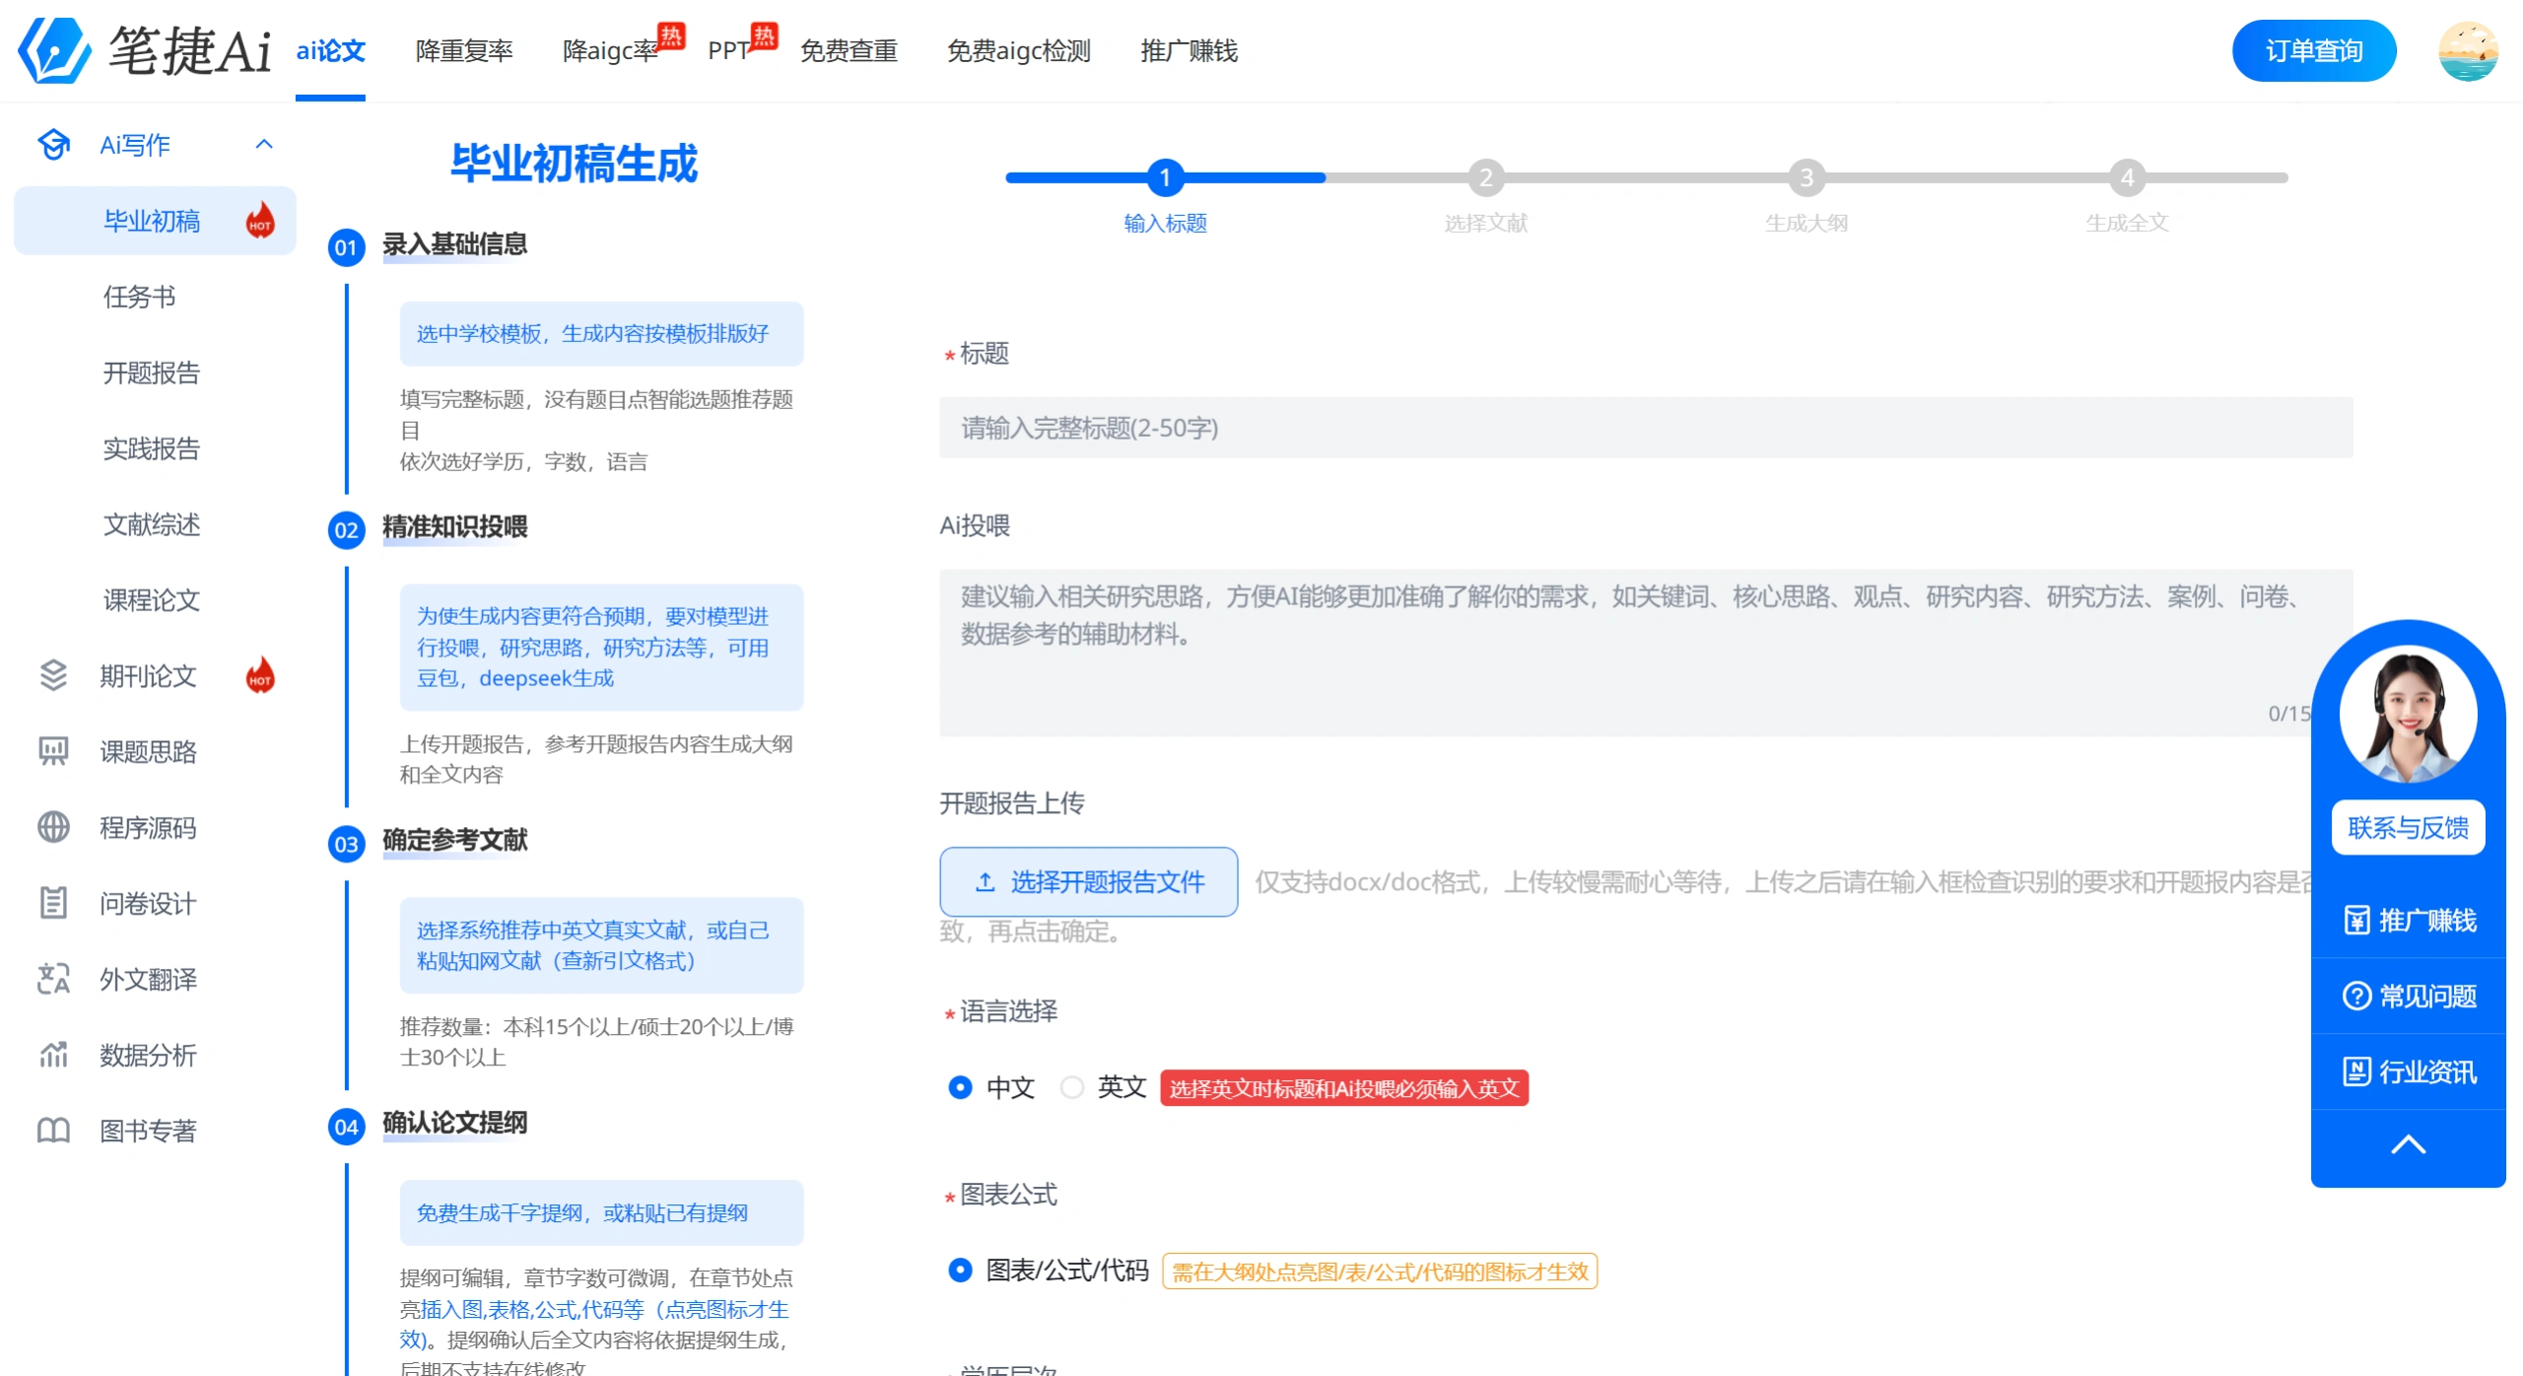Click the 行业资讯 news icon
This screenshot has height=1376, width=2523.
pos(2356,1071)
